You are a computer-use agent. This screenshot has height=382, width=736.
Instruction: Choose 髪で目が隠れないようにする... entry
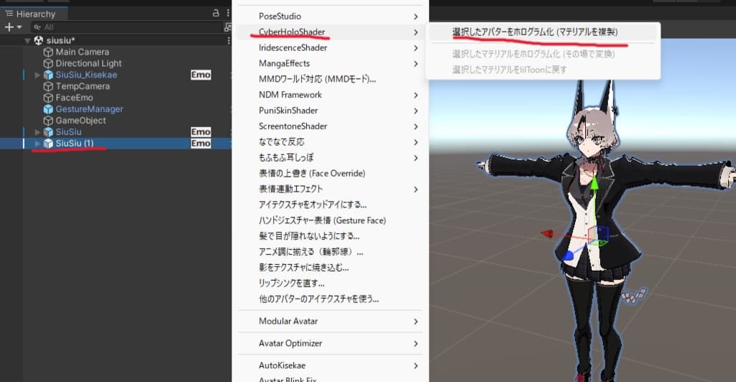tap(331, 236)
